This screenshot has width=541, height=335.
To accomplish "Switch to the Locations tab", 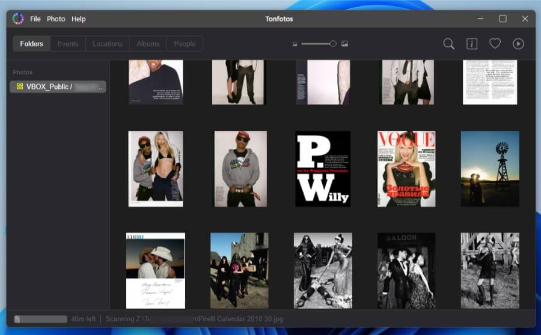I will tap(108, 44).
